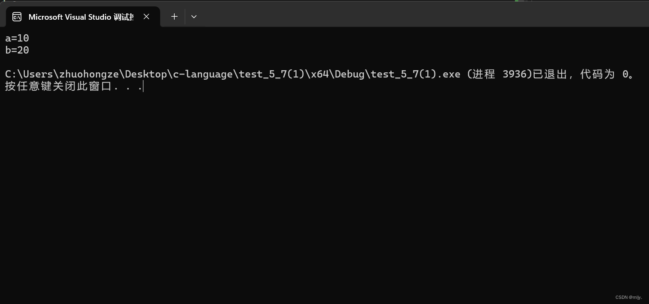Image resolution: width=649 pixels, height=304 pixels.
Task: Open a new tab with the plus icon
Action: point(174,17)
